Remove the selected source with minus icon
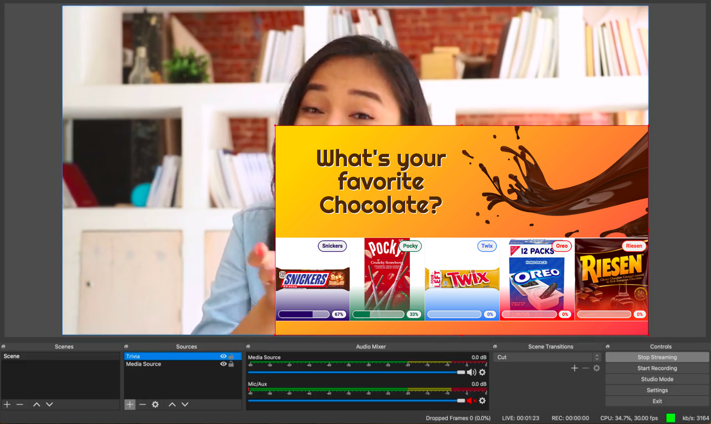 tap(142, 404)
